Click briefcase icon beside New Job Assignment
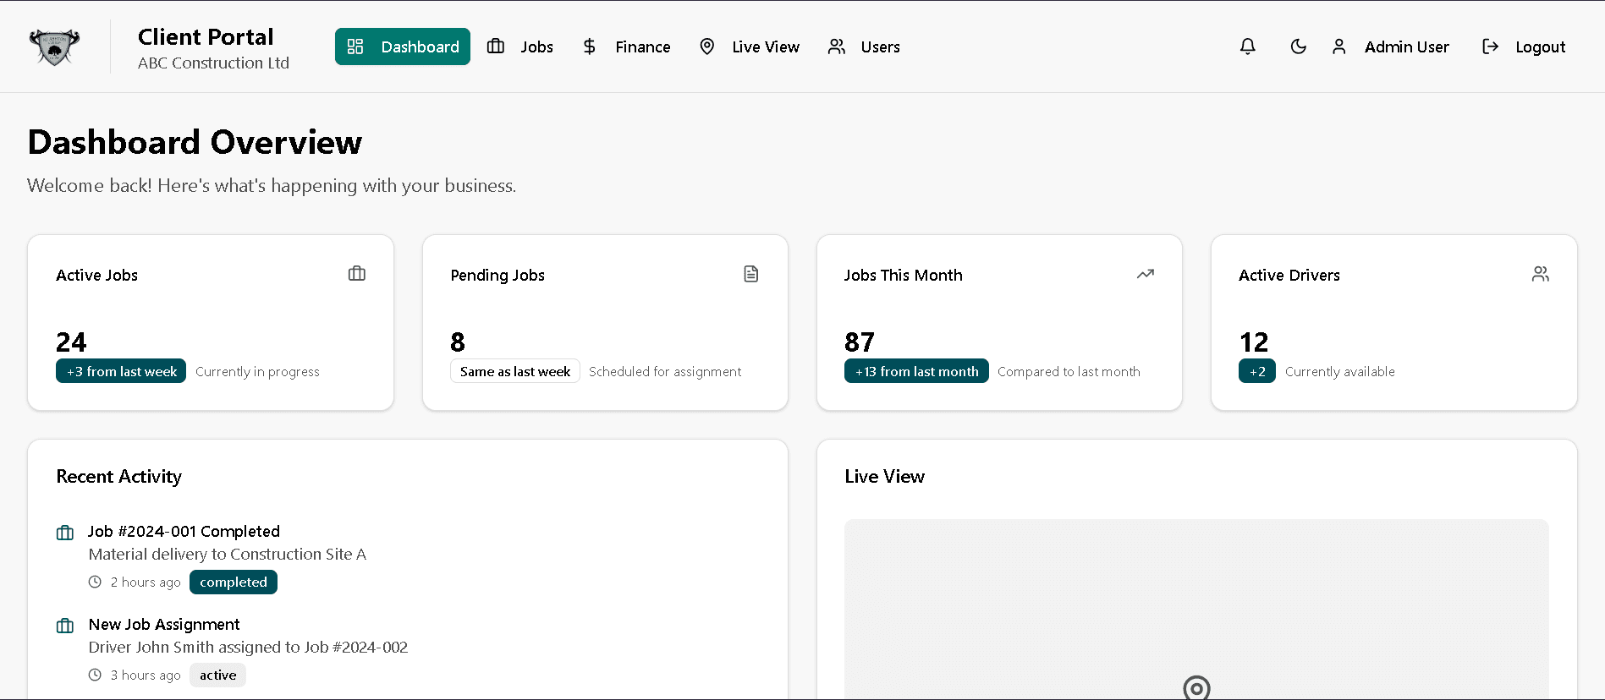Image resolution: width=1605 pixels, height=700 pixels. coord(65,626)
